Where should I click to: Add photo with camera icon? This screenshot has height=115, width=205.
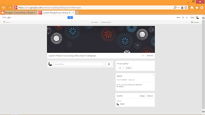pos(109,64)
